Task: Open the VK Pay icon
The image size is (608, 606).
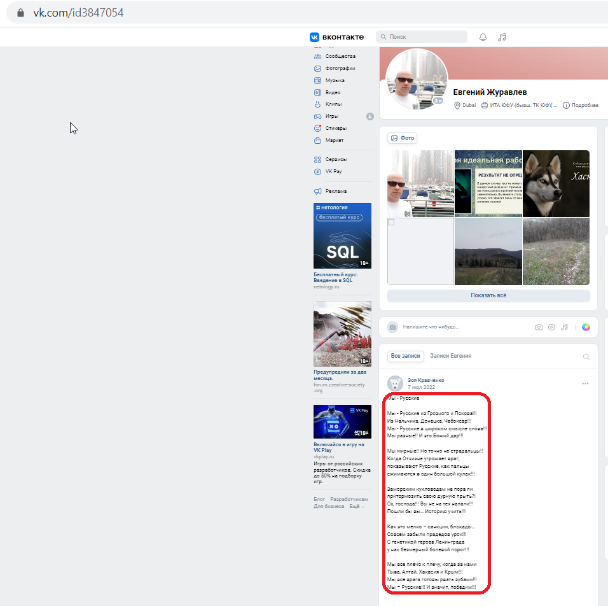Action: click(x=317, y=172)
